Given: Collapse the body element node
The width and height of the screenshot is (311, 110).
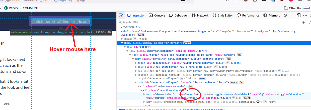Looking at the screenshot, I should point(122,43).
